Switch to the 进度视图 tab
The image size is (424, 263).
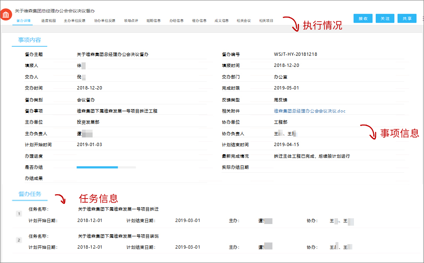[48, 21]
